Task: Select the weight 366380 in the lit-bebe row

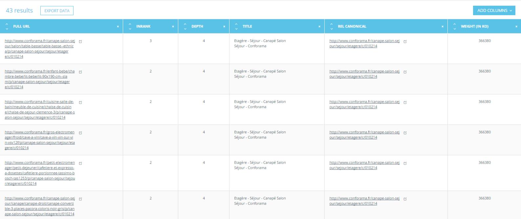Action: click(485, 71)
